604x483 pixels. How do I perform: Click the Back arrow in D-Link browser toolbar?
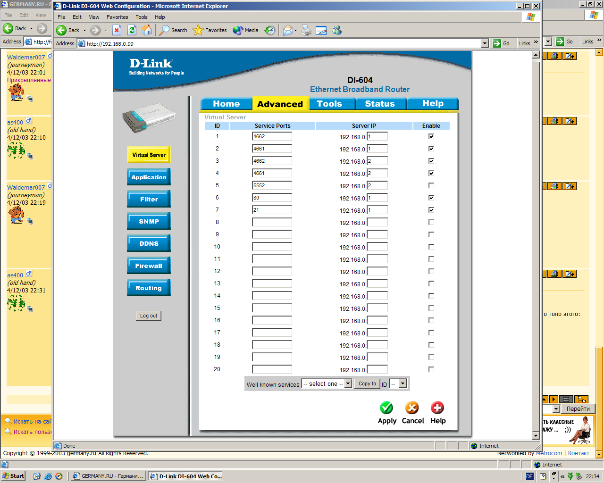[61, 30]
